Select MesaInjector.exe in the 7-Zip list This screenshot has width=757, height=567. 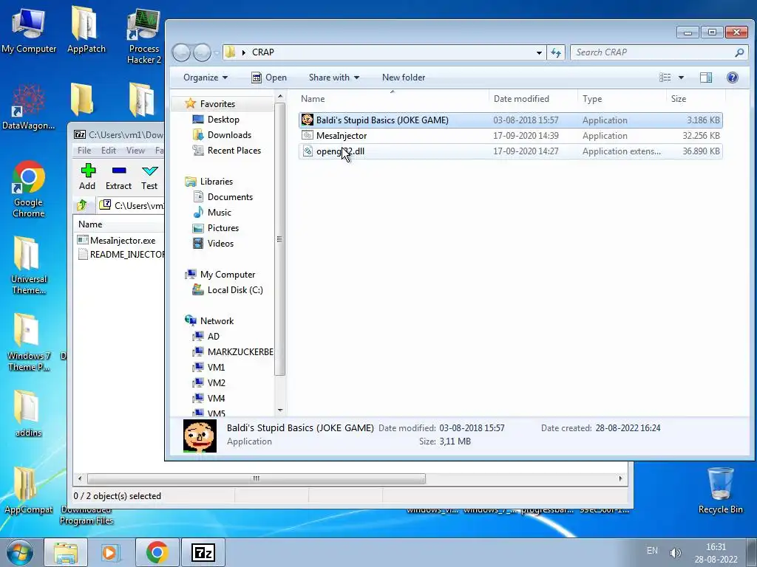(x=117, y=240)
